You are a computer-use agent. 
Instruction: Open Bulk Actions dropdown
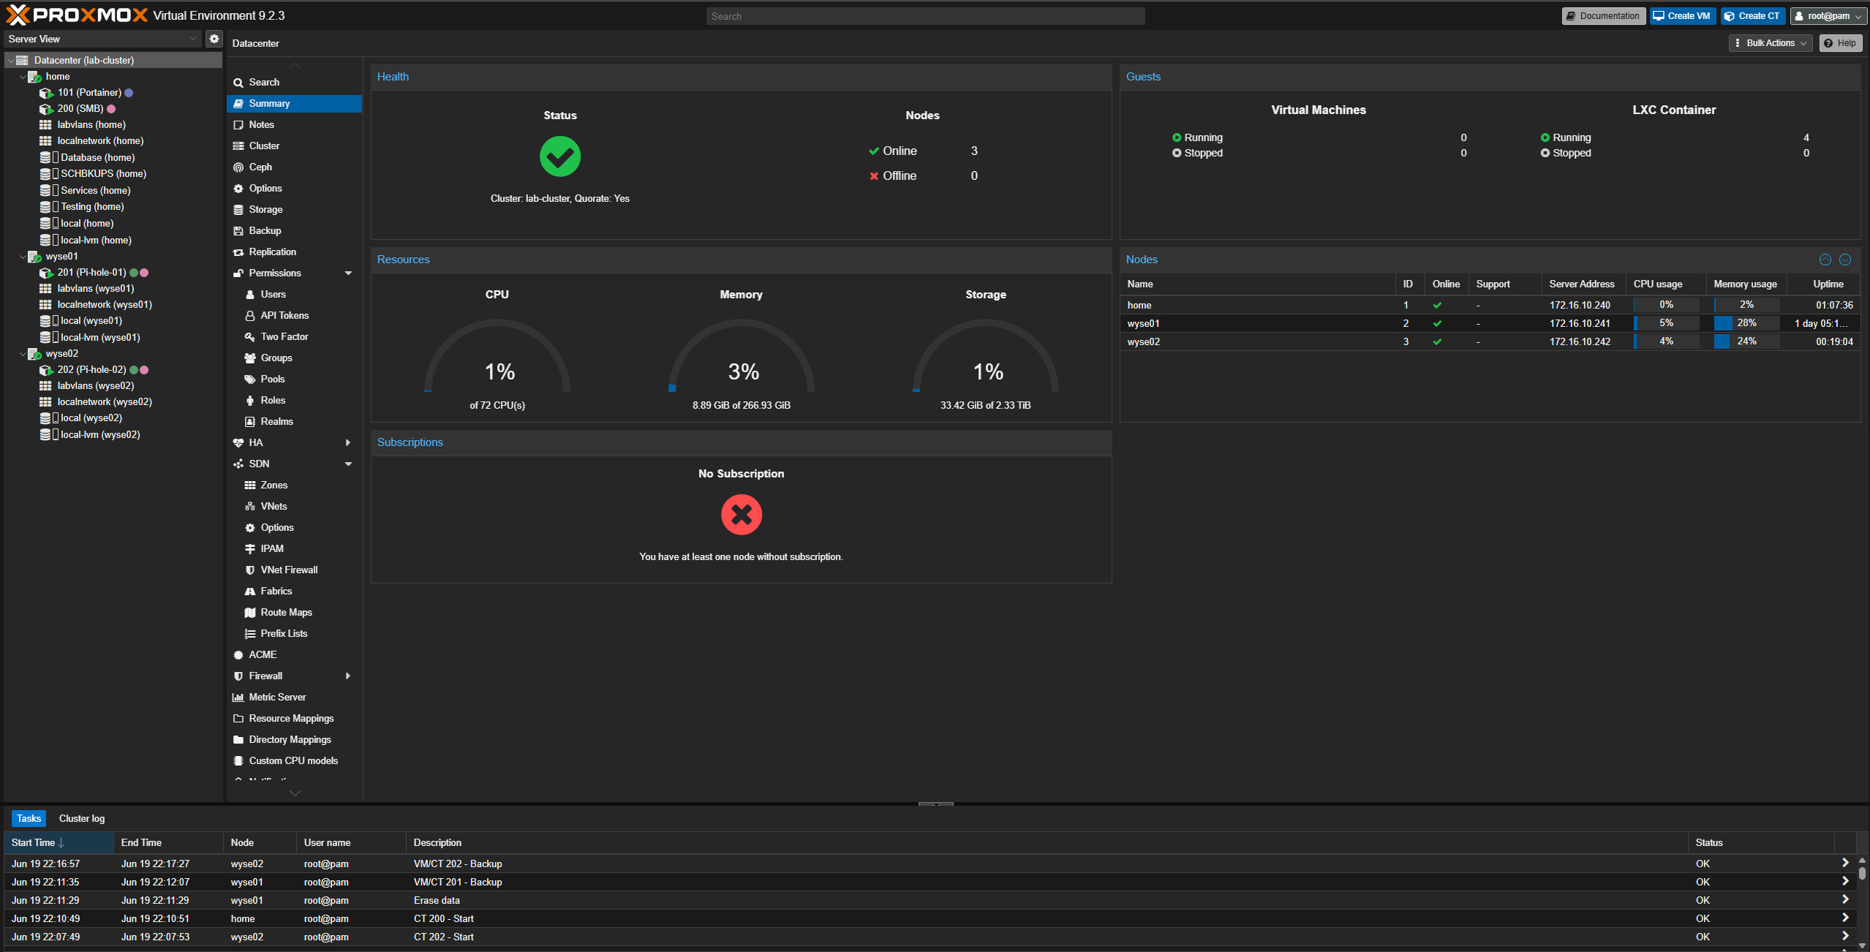pyautogui.click(x=1771, y=43)
